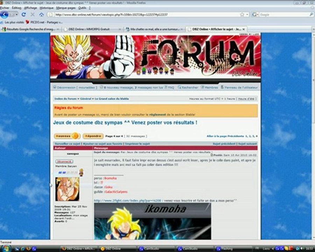The image size is (315, 252).
Task: Click the Nouveau topic button
Action: (x=67, y=136)
